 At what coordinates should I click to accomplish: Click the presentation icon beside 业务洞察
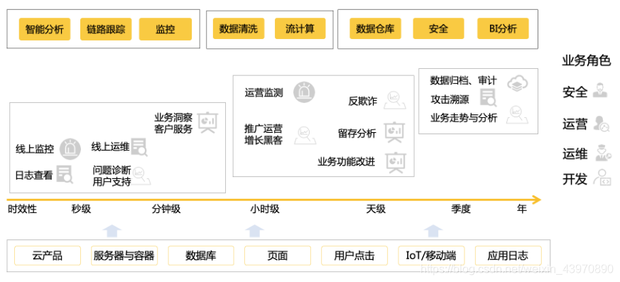point(208,122)
